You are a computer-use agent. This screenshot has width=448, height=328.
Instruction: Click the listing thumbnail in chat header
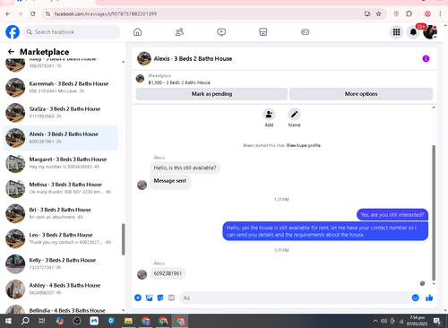[x=144, y=58]
